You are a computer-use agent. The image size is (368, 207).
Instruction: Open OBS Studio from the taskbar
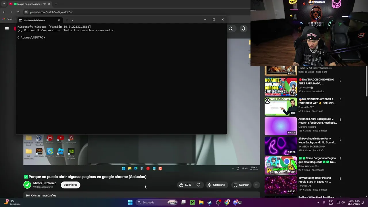coord(218,202)
